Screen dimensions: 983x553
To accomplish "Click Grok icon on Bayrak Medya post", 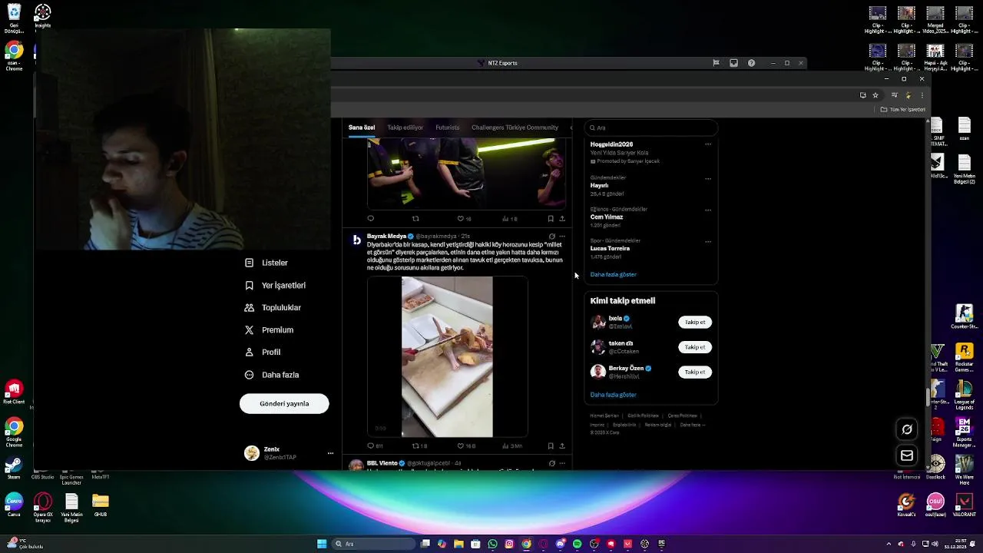I will pyautogui.click(x=551, y=237).
